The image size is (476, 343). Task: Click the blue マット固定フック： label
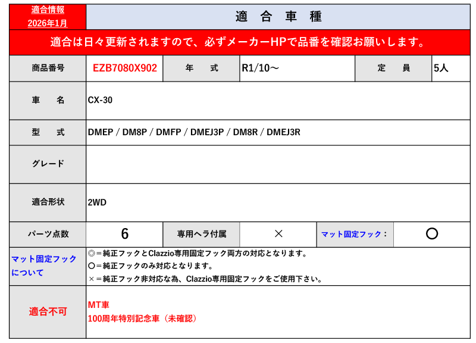(355, 234)
